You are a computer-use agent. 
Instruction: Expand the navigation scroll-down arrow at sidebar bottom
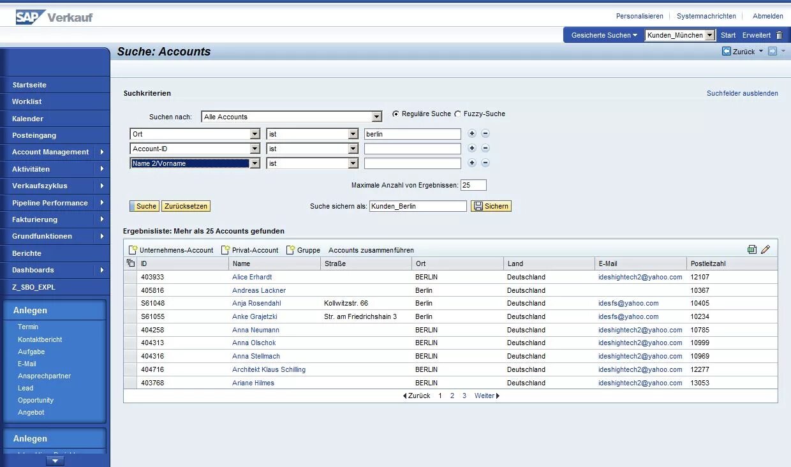[x=55, y=461]
